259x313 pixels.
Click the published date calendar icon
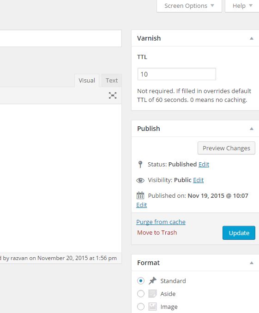point(140,195)
